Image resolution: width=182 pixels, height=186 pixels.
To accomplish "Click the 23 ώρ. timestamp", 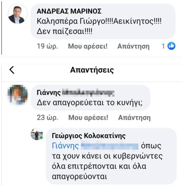I will pos(47,117).
